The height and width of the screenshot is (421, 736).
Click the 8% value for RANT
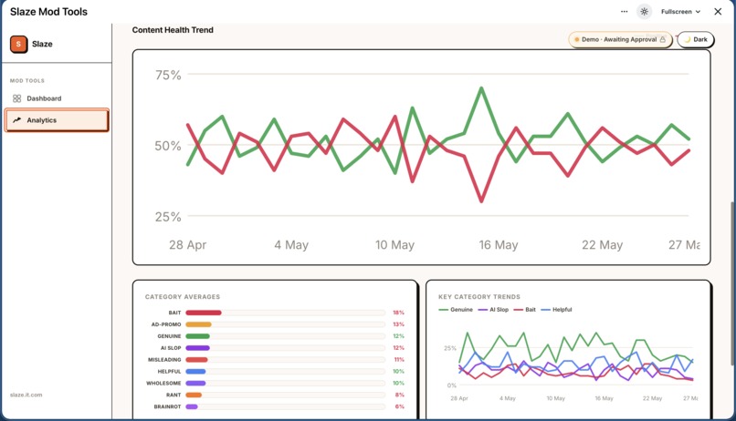pyautogui.click(x=399, y=395)
